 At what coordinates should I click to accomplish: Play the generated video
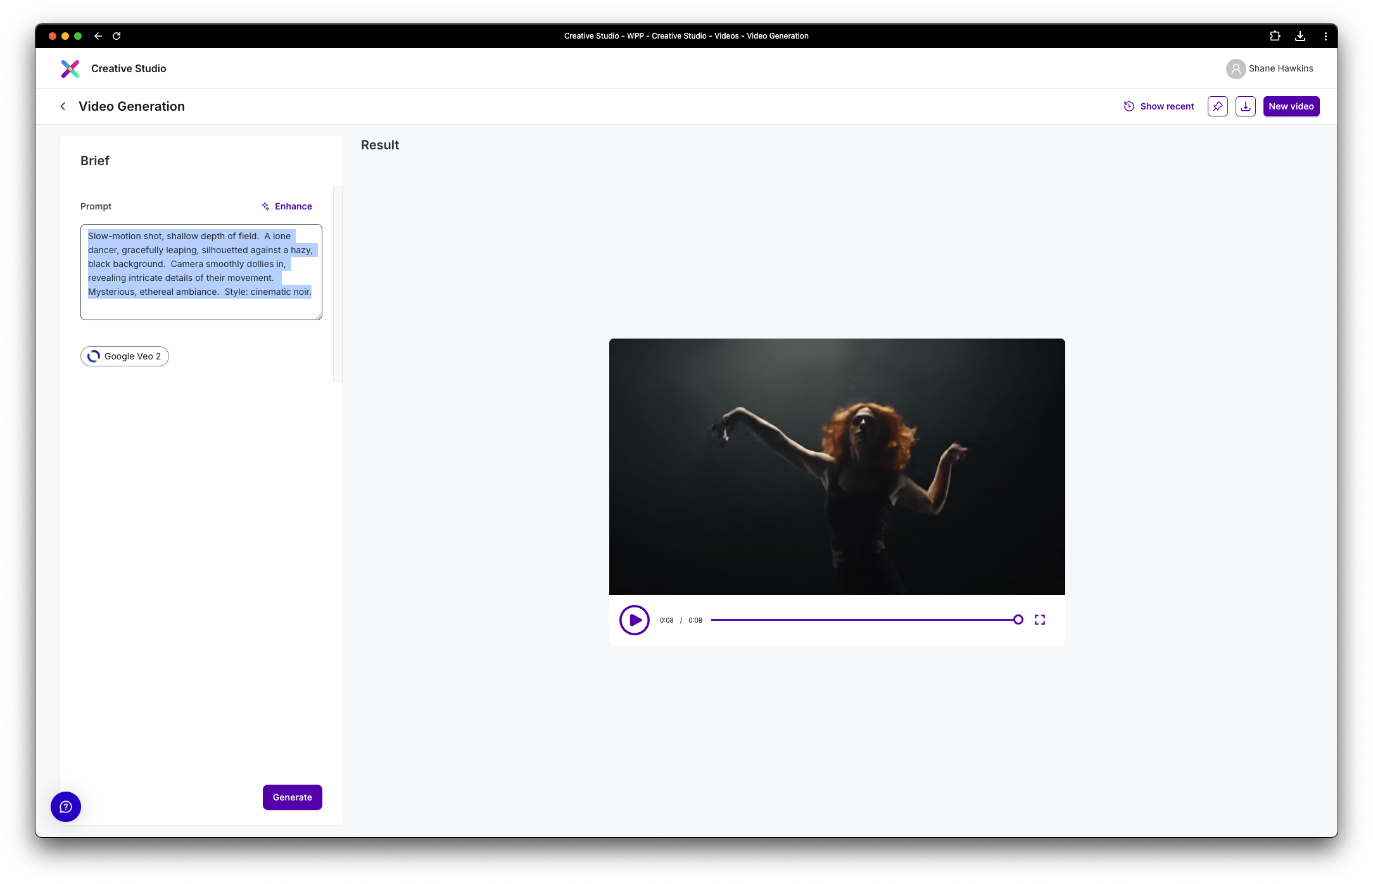click(635, 620)
